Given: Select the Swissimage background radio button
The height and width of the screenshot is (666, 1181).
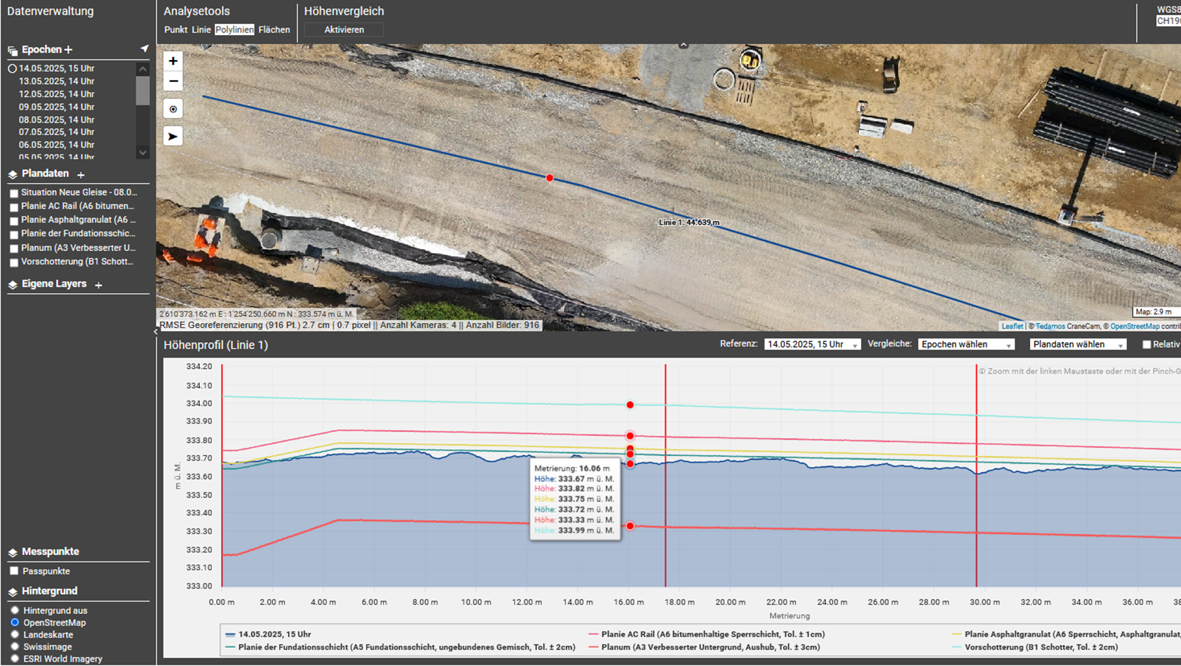Looking at the screenshot, I should [14, 646].
